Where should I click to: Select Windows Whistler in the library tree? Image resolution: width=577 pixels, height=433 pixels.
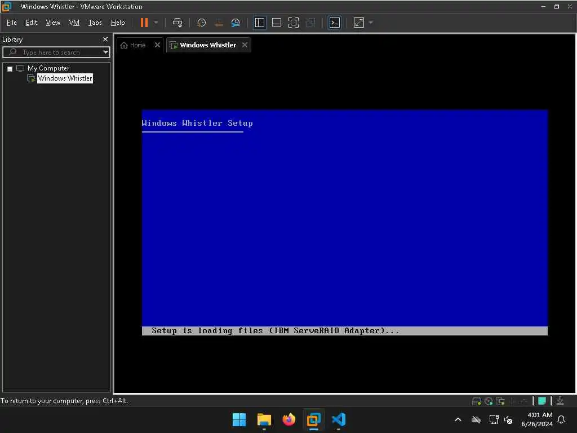click(65, 78)
